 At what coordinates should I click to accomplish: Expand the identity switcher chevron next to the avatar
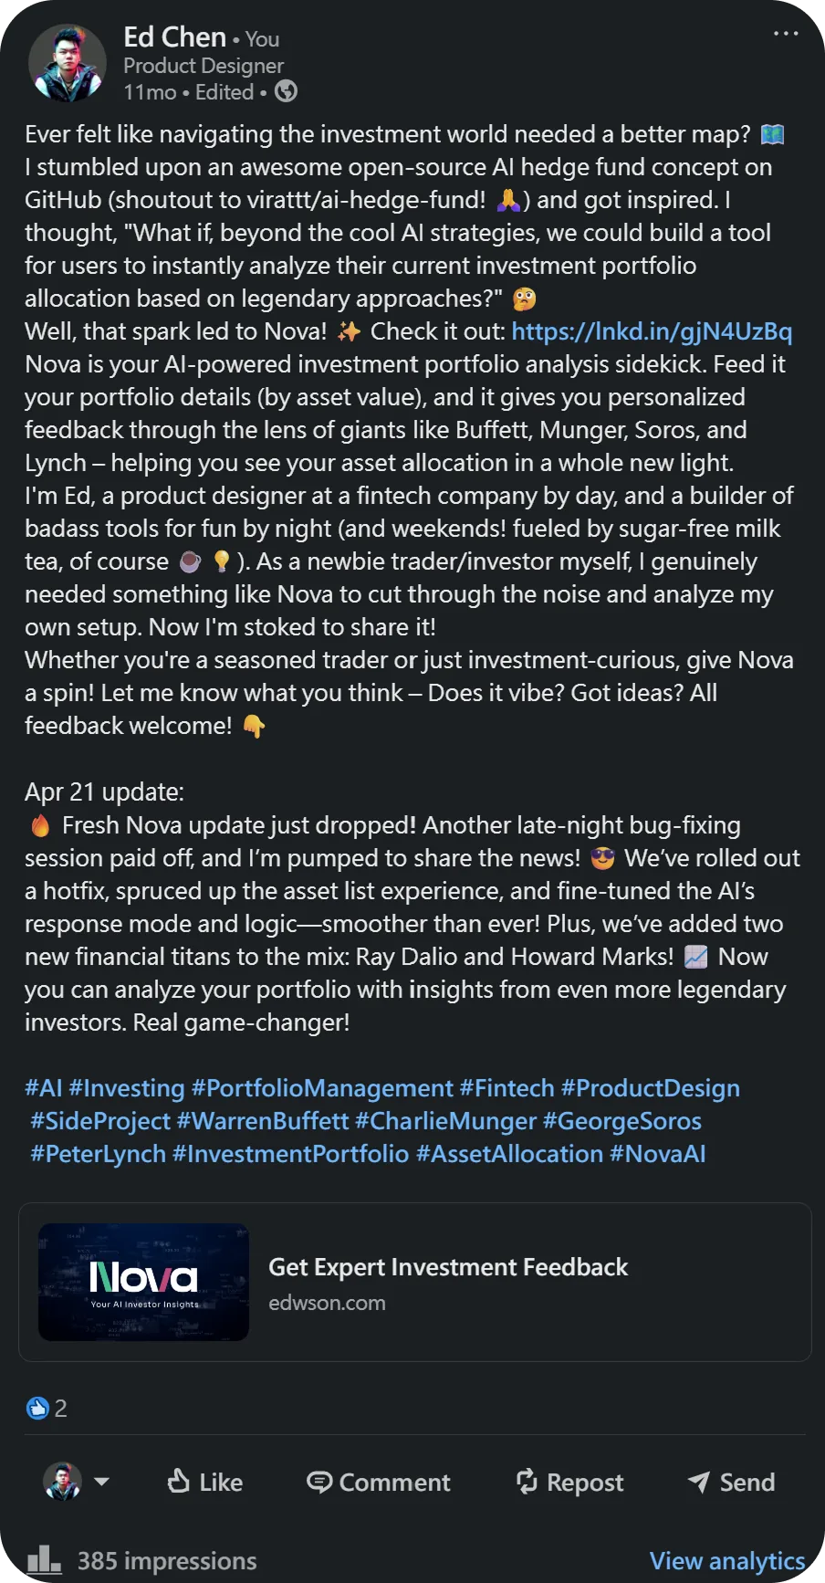(x=103, y=1482)
